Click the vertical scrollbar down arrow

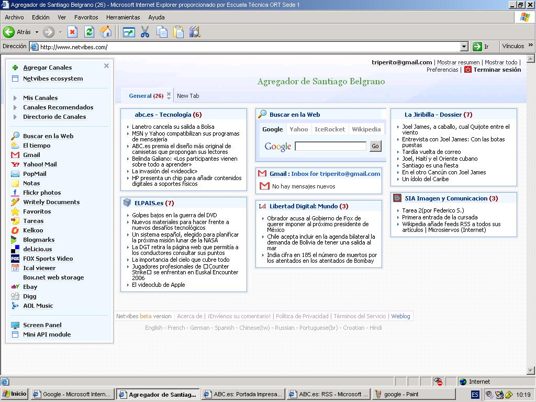pyautogui.click(x=531, y=371)
